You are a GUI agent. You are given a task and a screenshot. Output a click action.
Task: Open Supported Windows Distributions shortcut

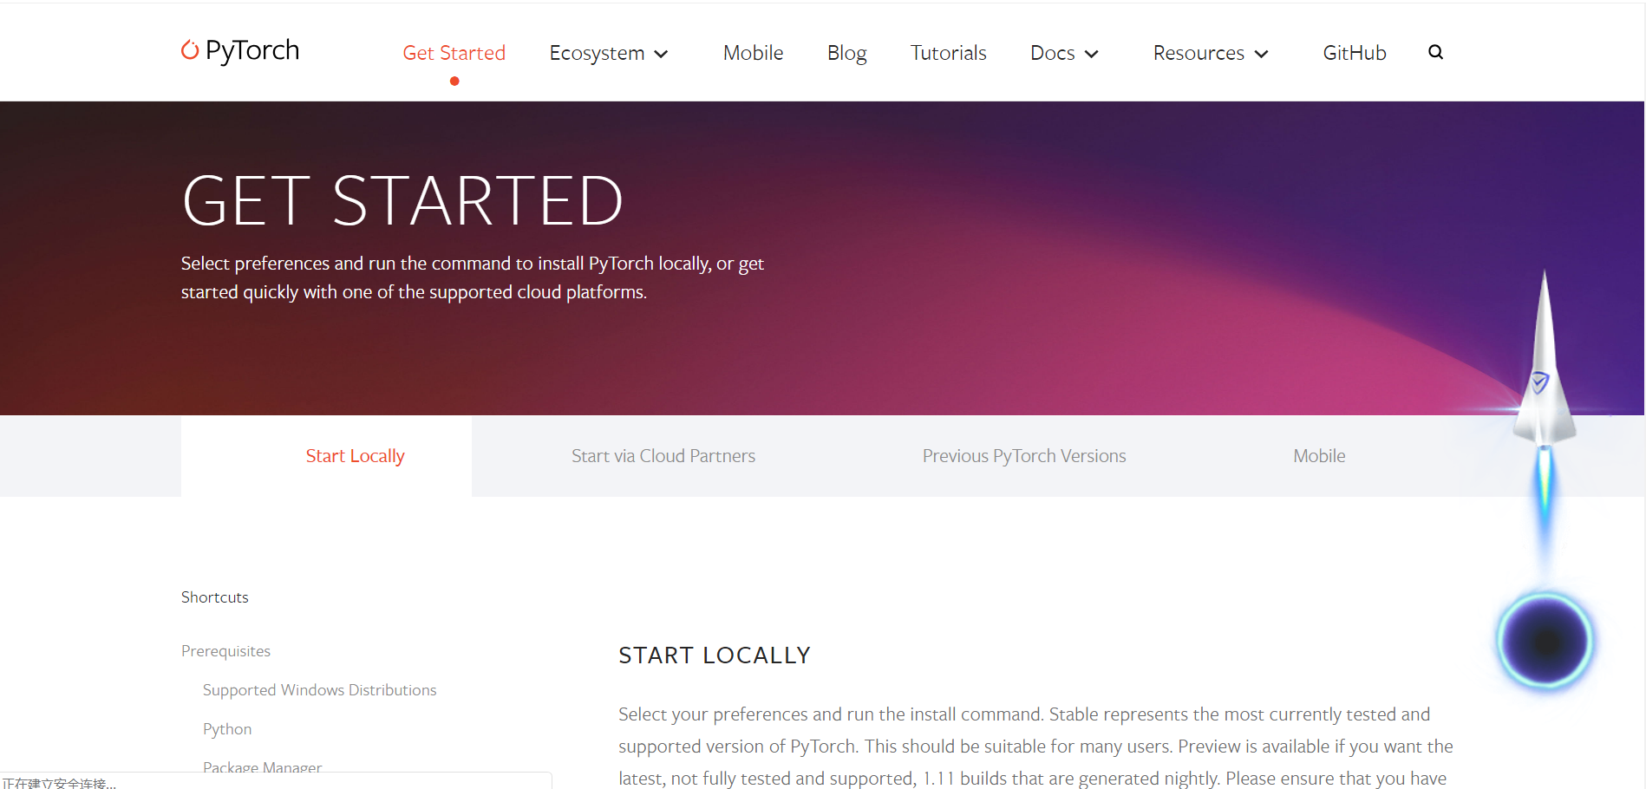pyautogui.click(x=319, y=690)
